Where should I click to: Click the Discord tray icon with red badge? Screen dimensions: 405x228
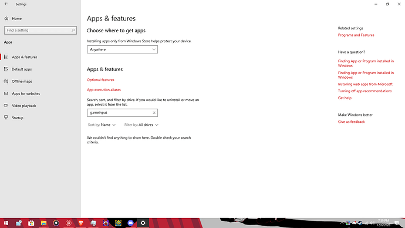(x=354, y=223)
